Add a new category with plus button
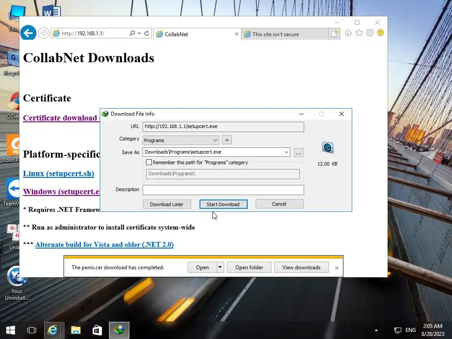This screenshot has width=452, height=339. (227, 140)
